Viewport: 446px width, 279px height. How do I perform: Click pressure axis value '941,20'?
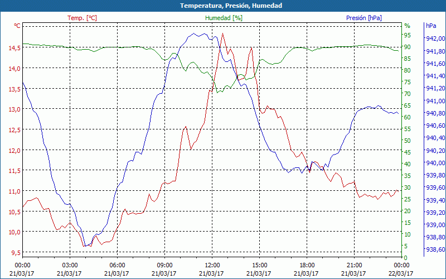[x=435, y=89]
